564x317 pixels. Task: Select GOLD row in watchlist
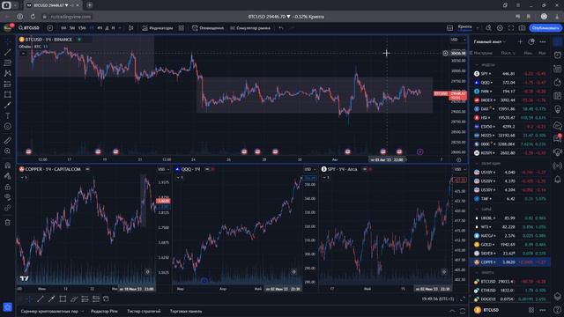coord(510,245)
